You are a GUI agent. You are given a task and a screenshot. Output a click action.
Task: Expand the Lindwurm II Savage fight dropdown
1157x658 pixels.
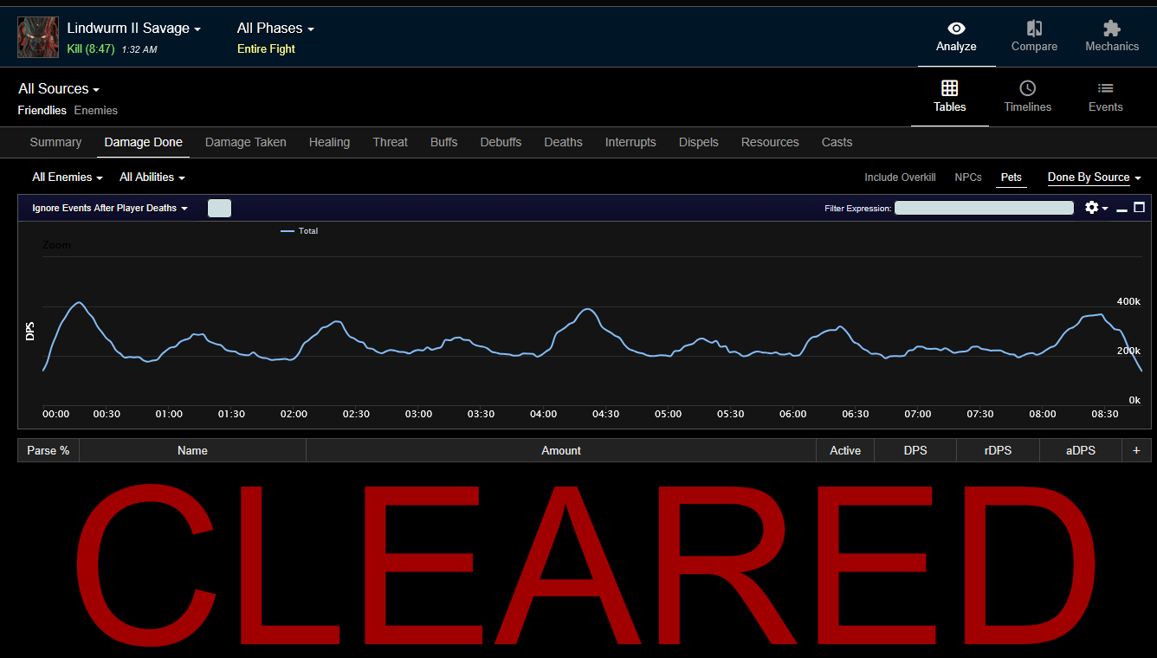coord(133,29)
